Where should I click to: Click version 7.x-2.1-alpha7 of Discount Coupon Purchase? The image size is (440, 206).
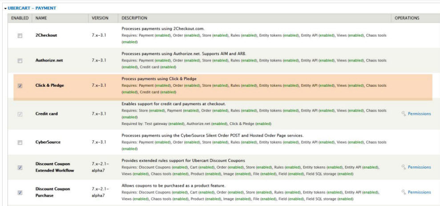coord(100,192)
